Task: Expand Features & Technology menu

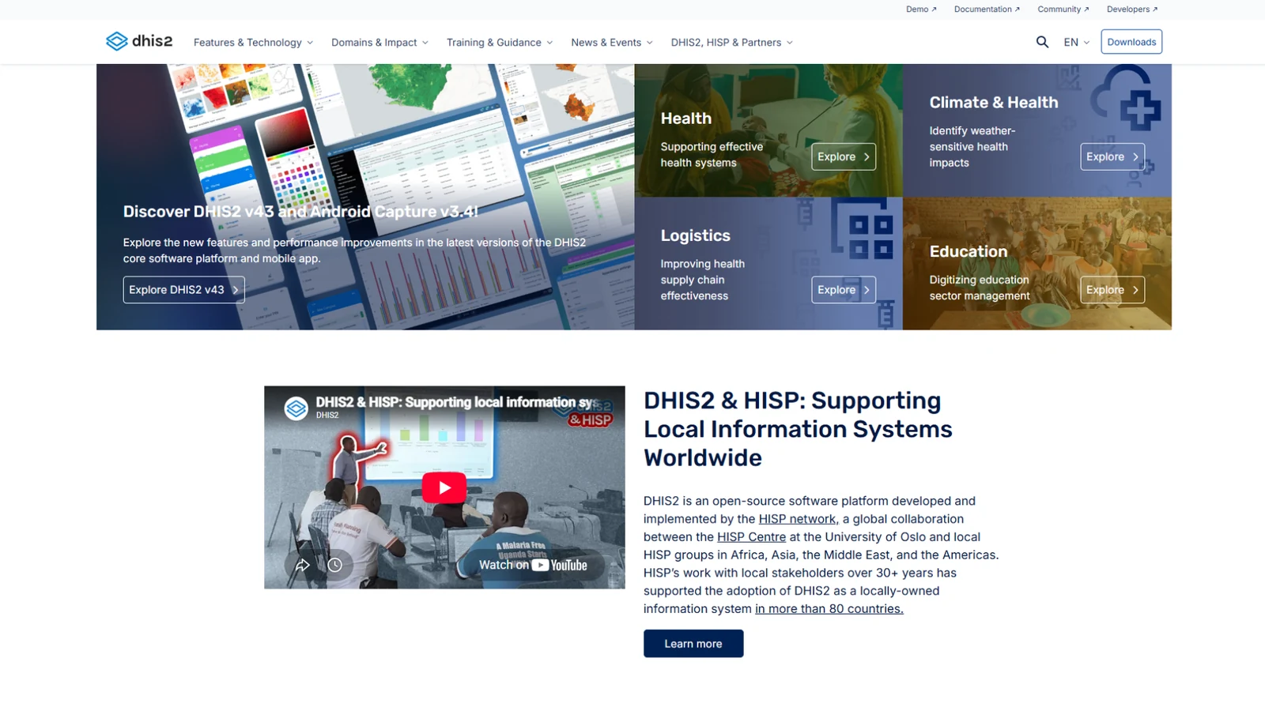Action: tap(253, 43)
